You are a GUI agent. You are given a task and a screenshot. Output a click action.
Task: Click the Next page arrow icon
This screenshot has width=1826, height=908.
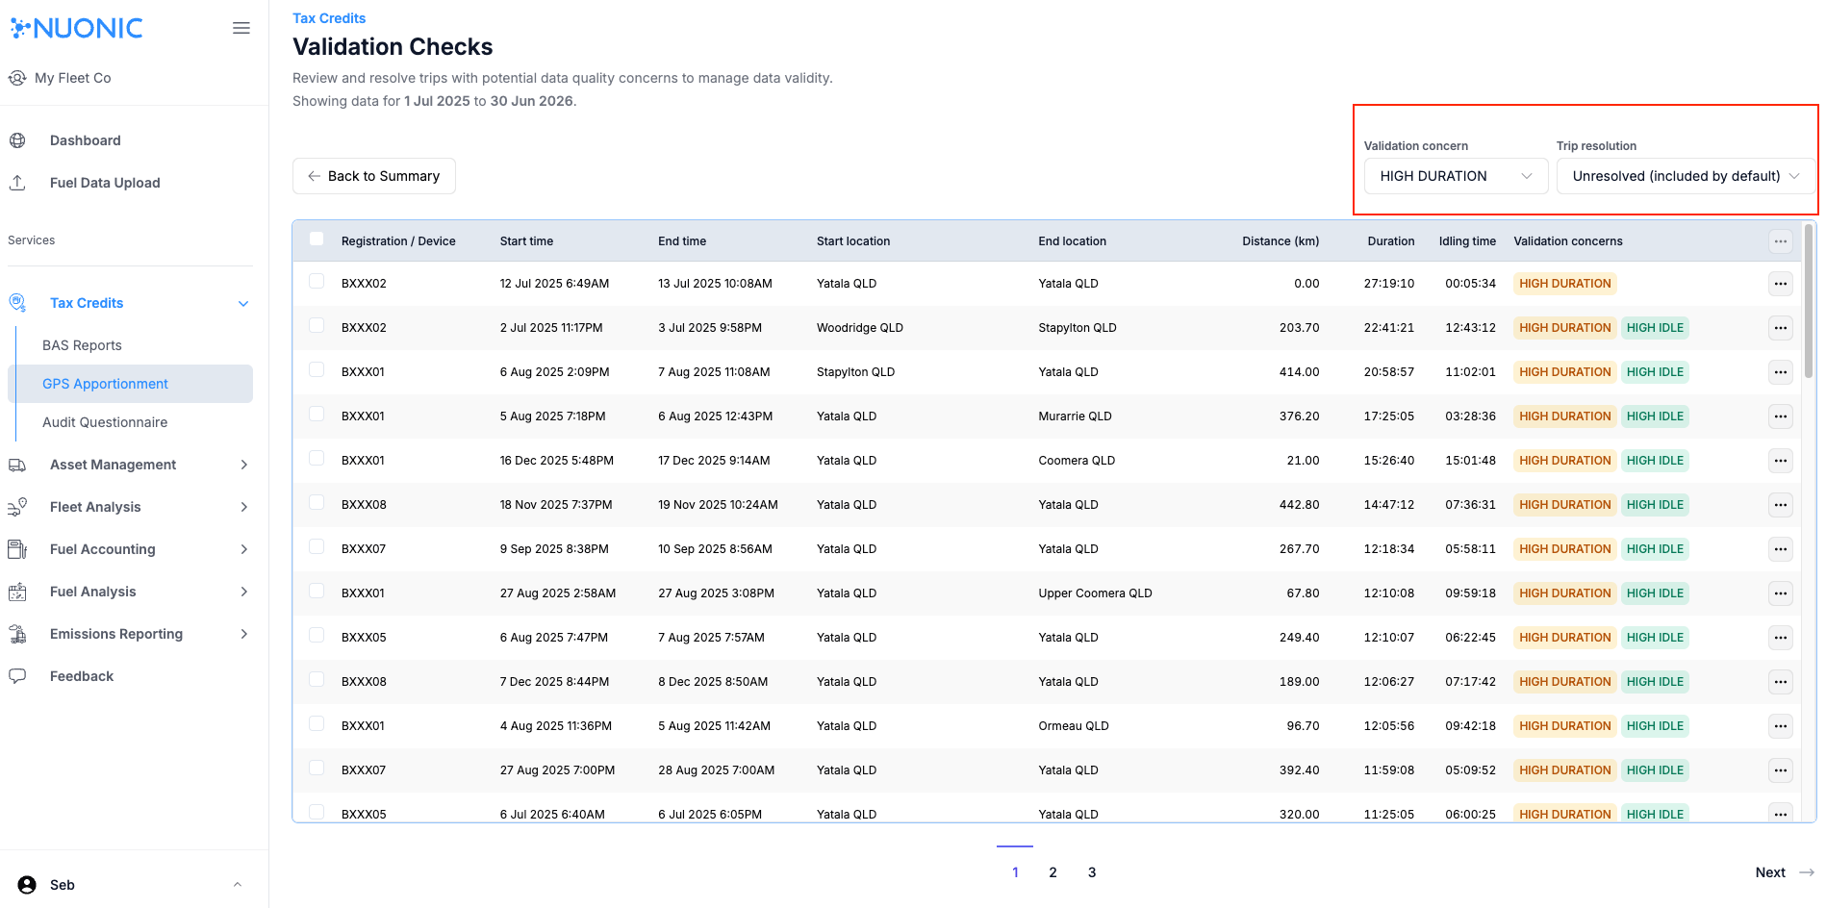(1807, 872)
